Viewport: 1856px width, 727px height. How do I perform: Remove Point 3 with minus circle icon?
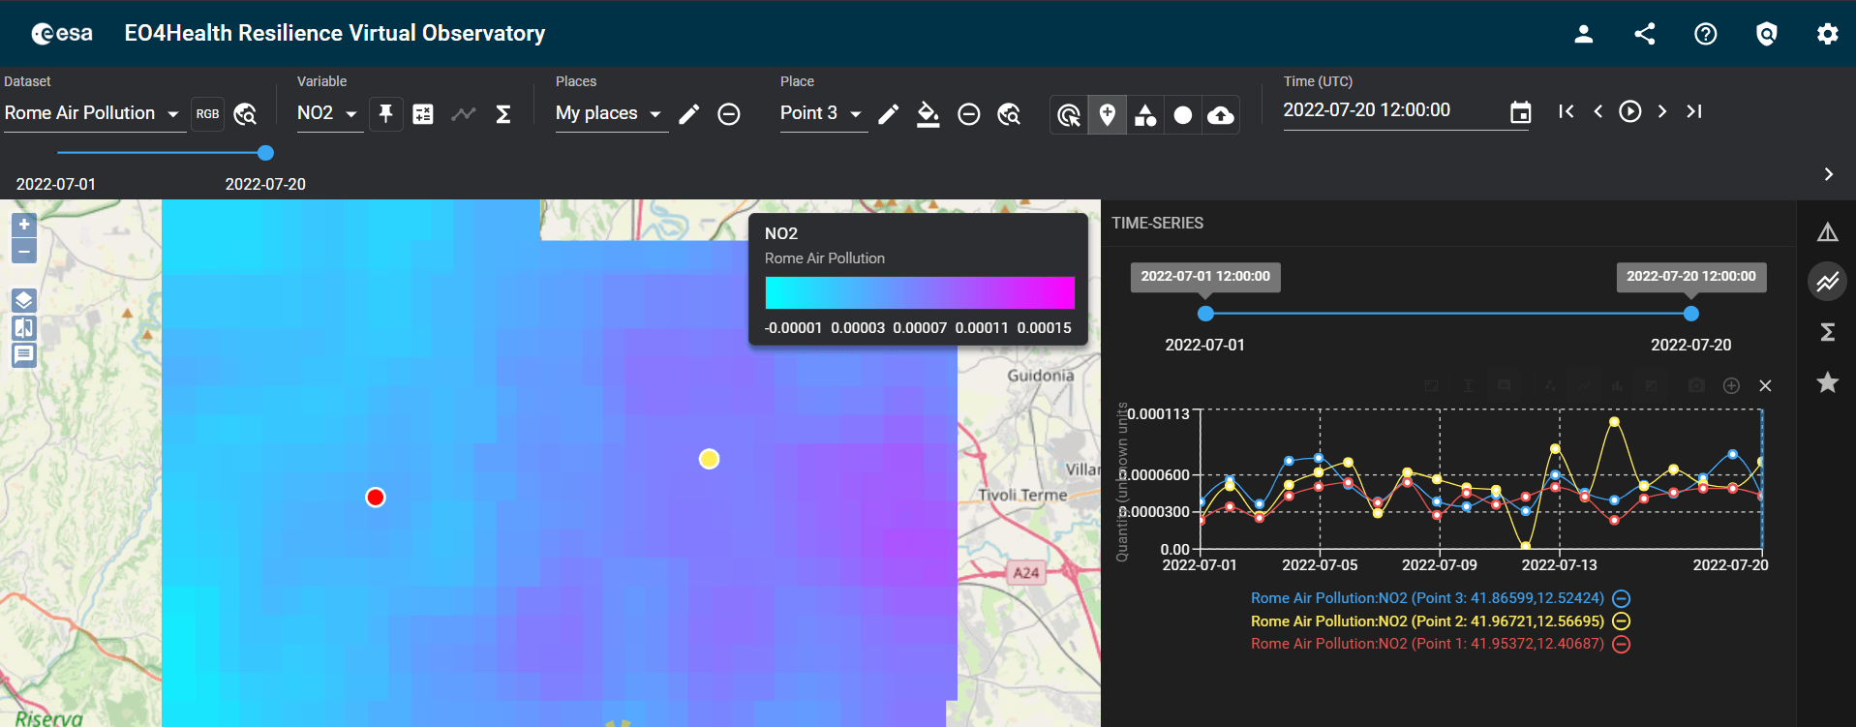point(969,114)
